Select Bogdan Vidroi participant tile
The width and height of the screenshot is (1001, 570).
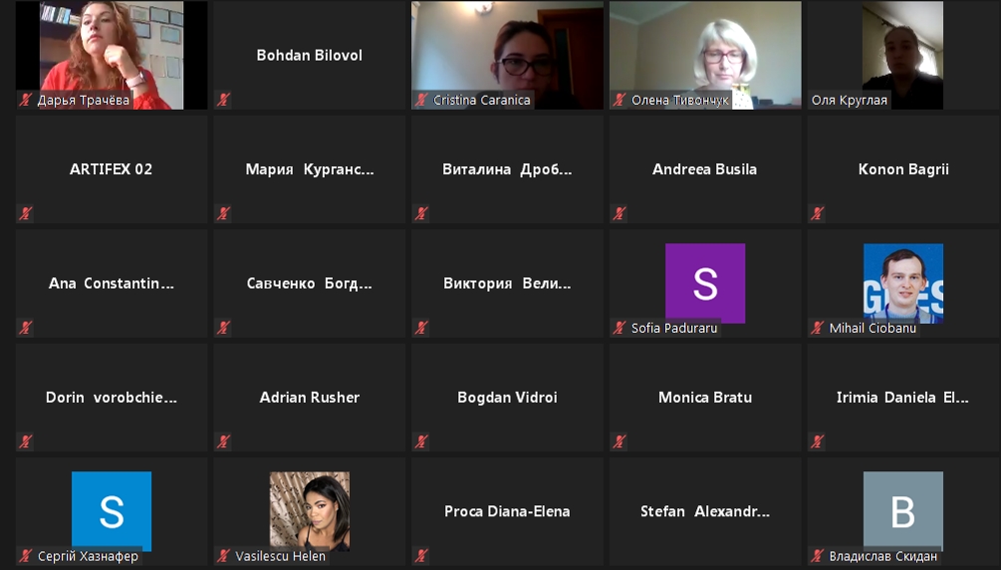pos(508,398)
